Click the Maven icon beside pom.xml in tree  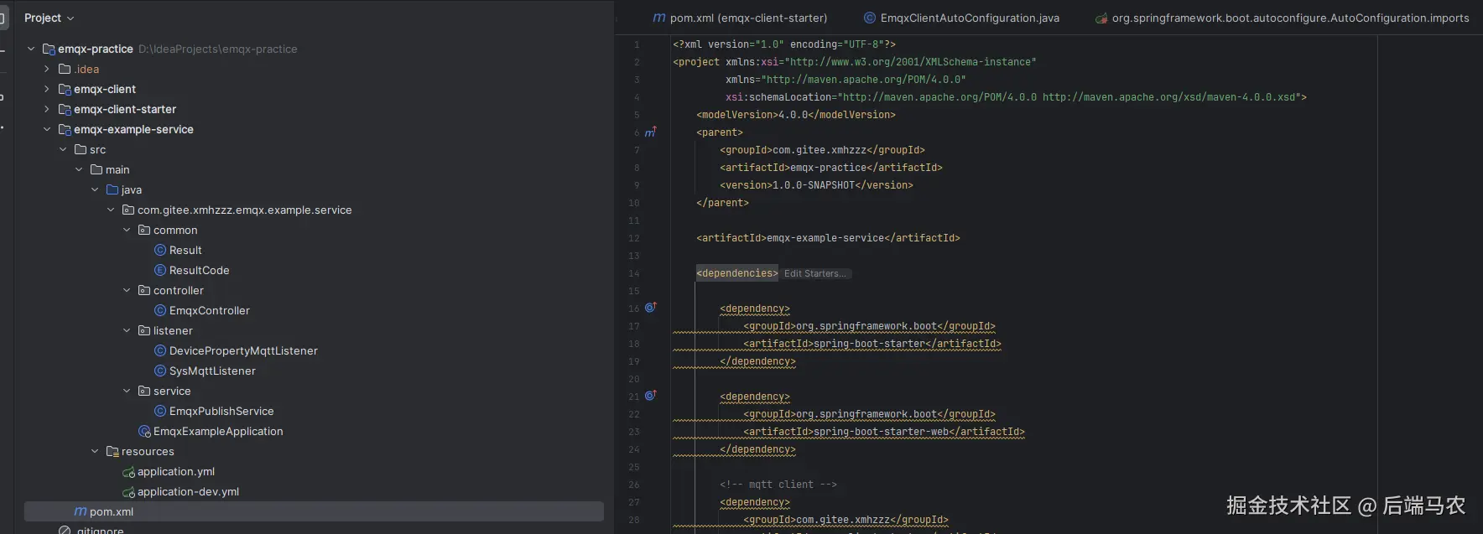[x=81, y=511]
